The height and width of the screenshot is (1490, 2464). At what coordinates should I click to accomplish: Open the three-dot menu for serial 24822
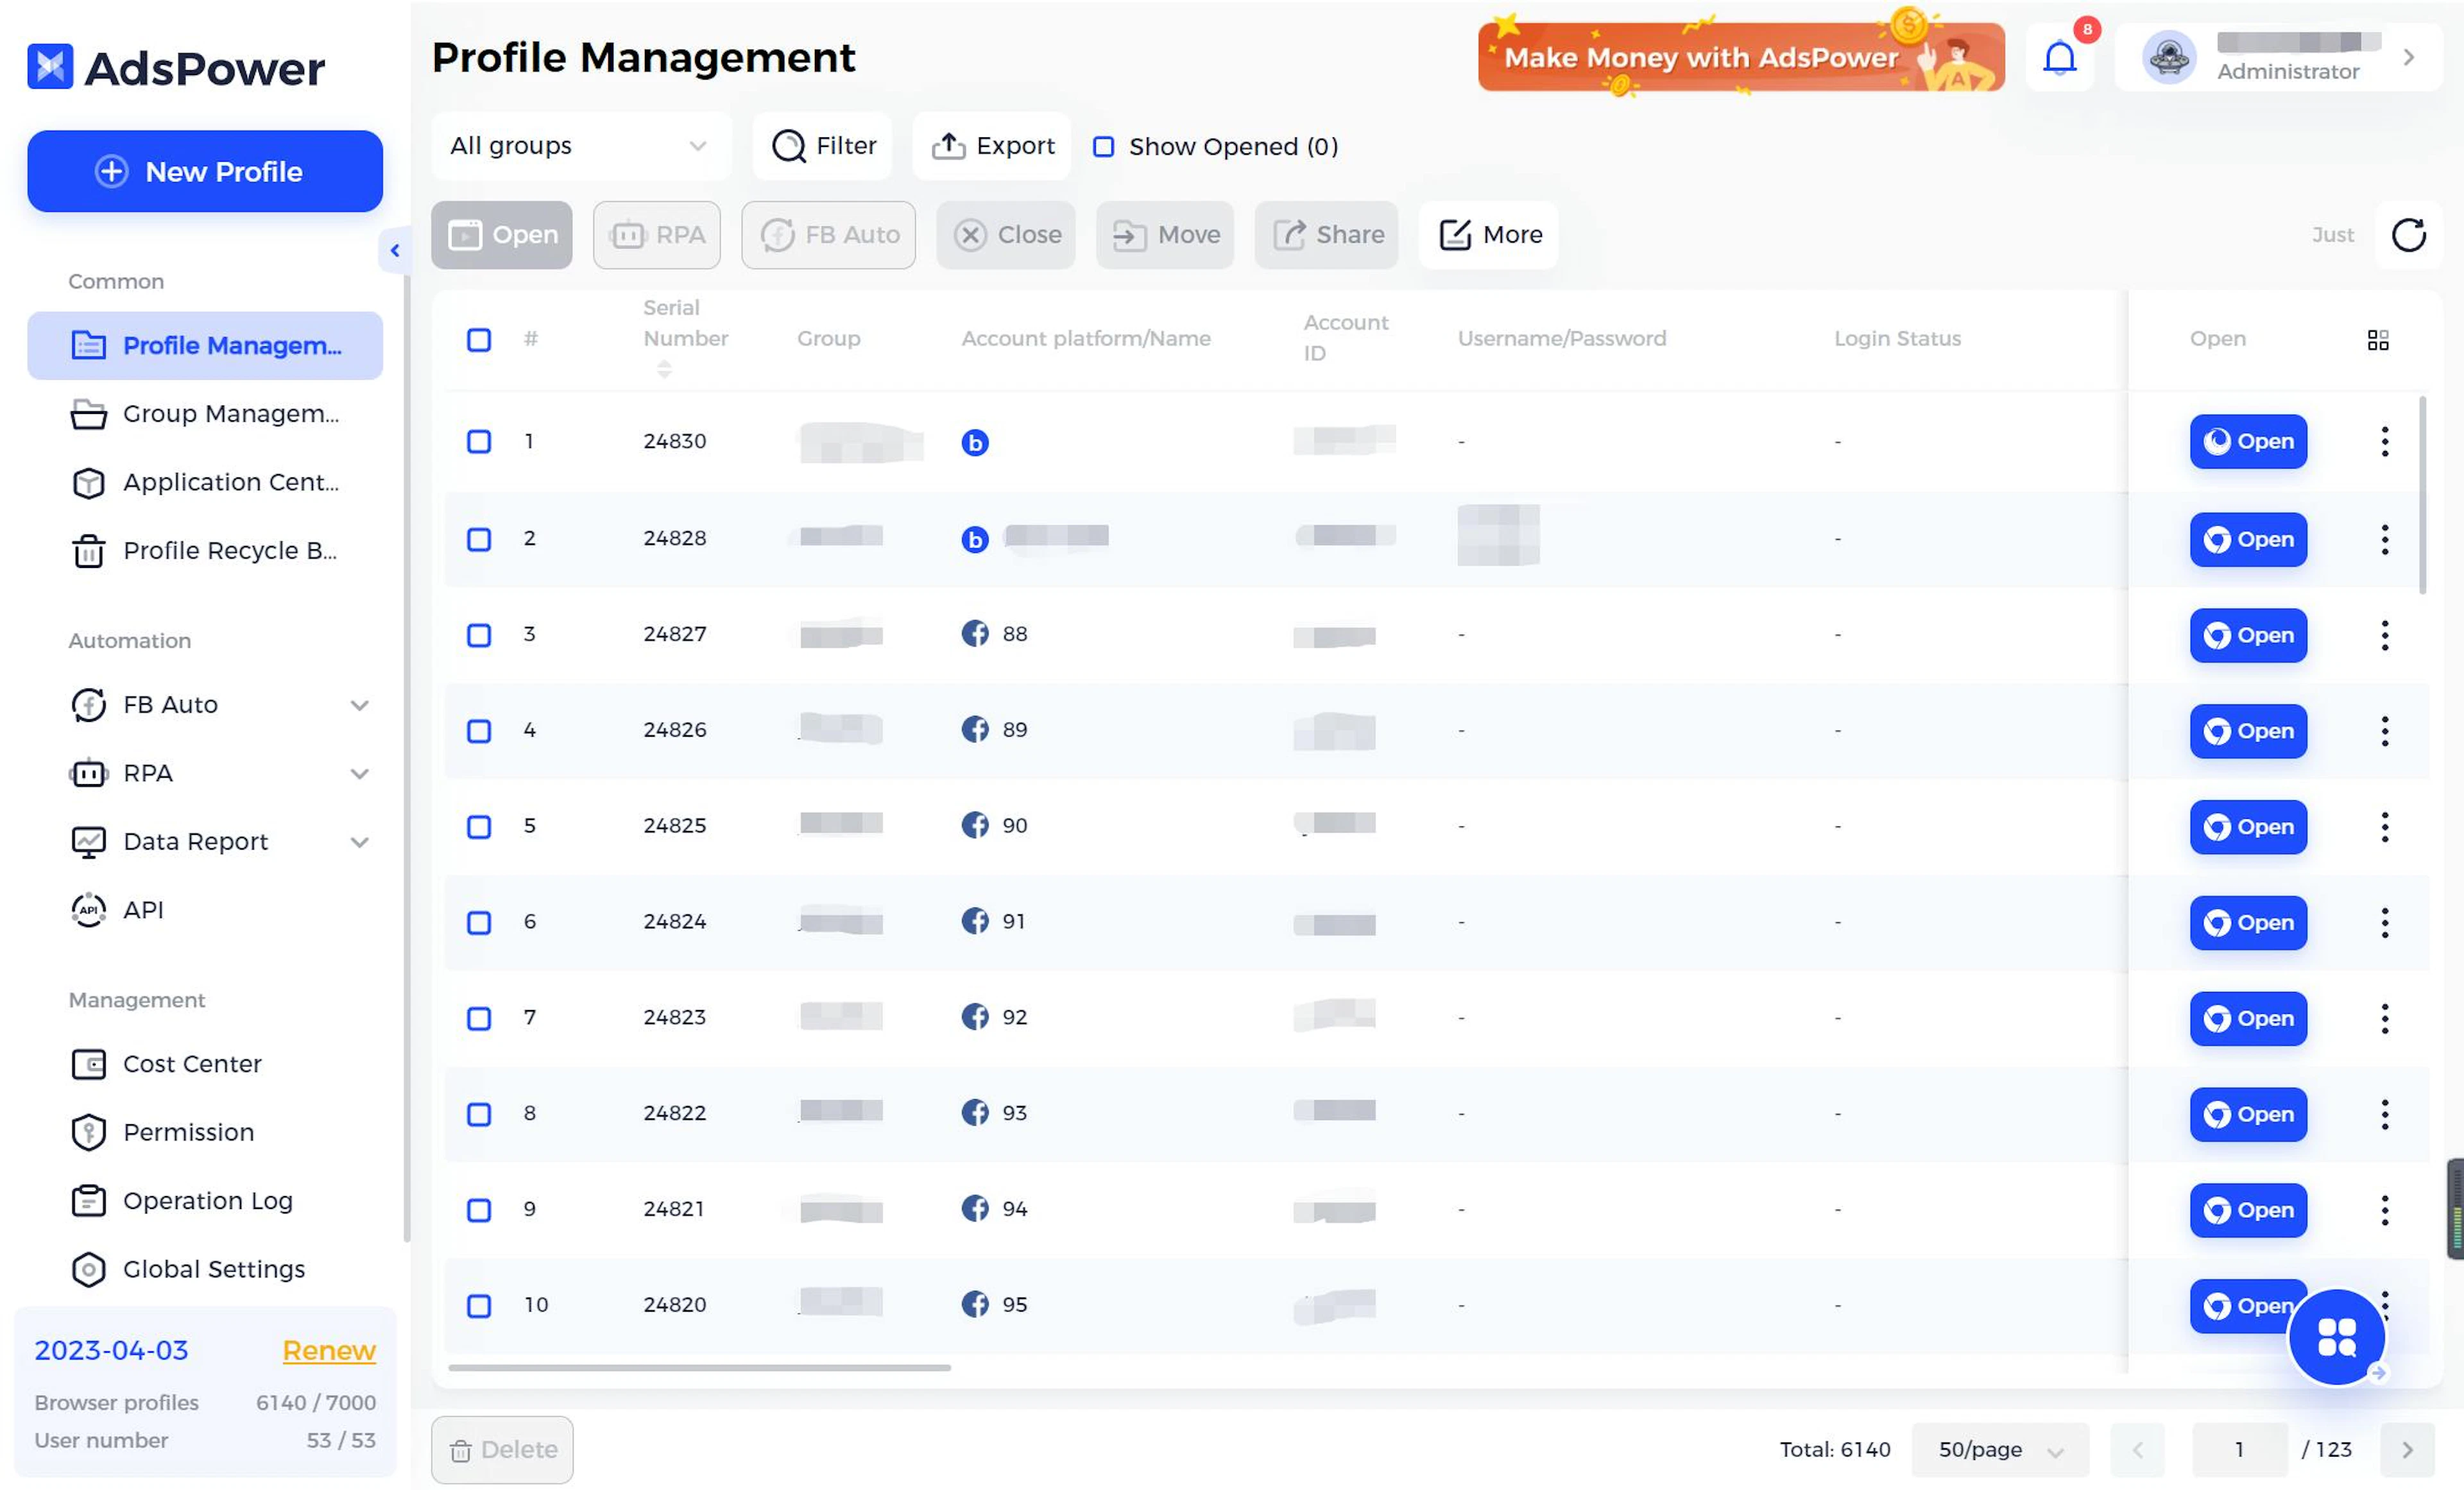point(2384,1114)
